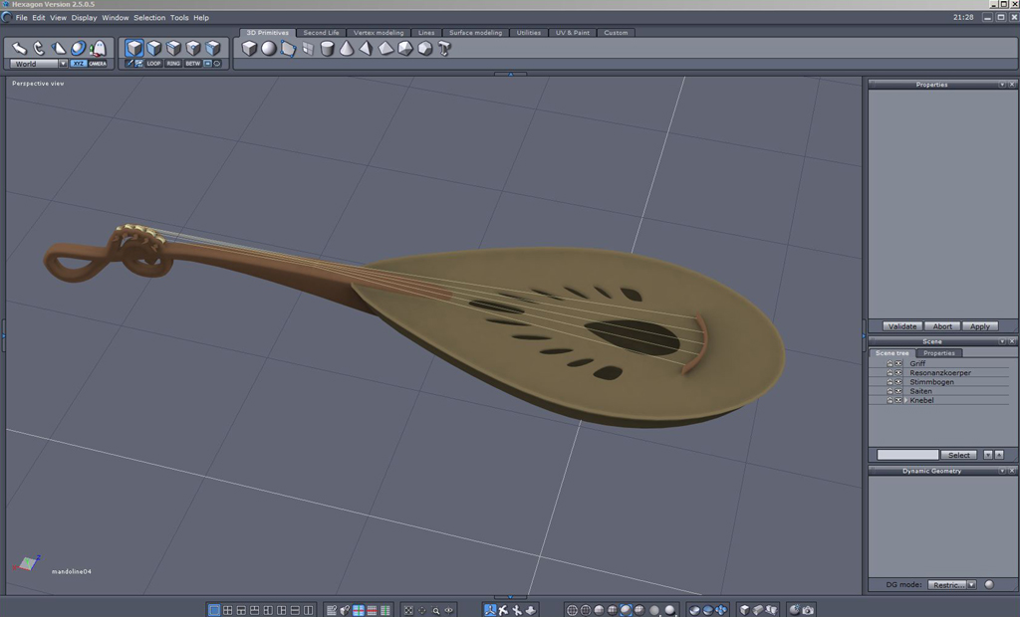Open the UV & Paint tab
Image resolution: width=1020 pixels, height=617 pixels.
(573, 33)
